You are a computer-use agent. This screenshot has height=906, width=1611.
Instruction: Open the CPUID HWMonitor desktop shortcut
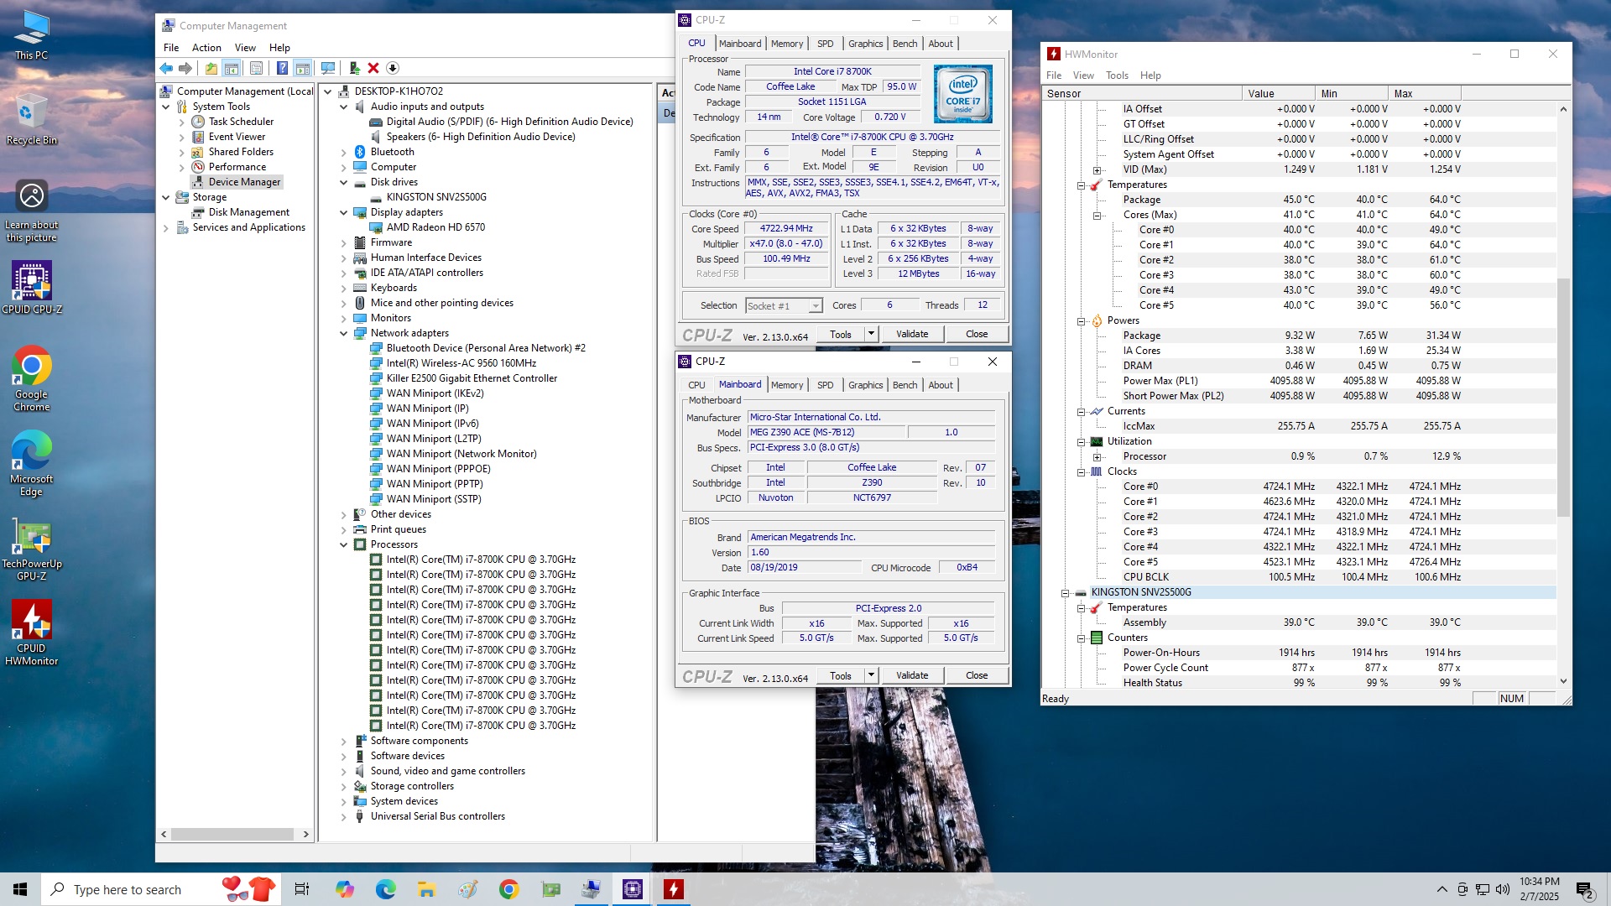(x=31, y=633)
